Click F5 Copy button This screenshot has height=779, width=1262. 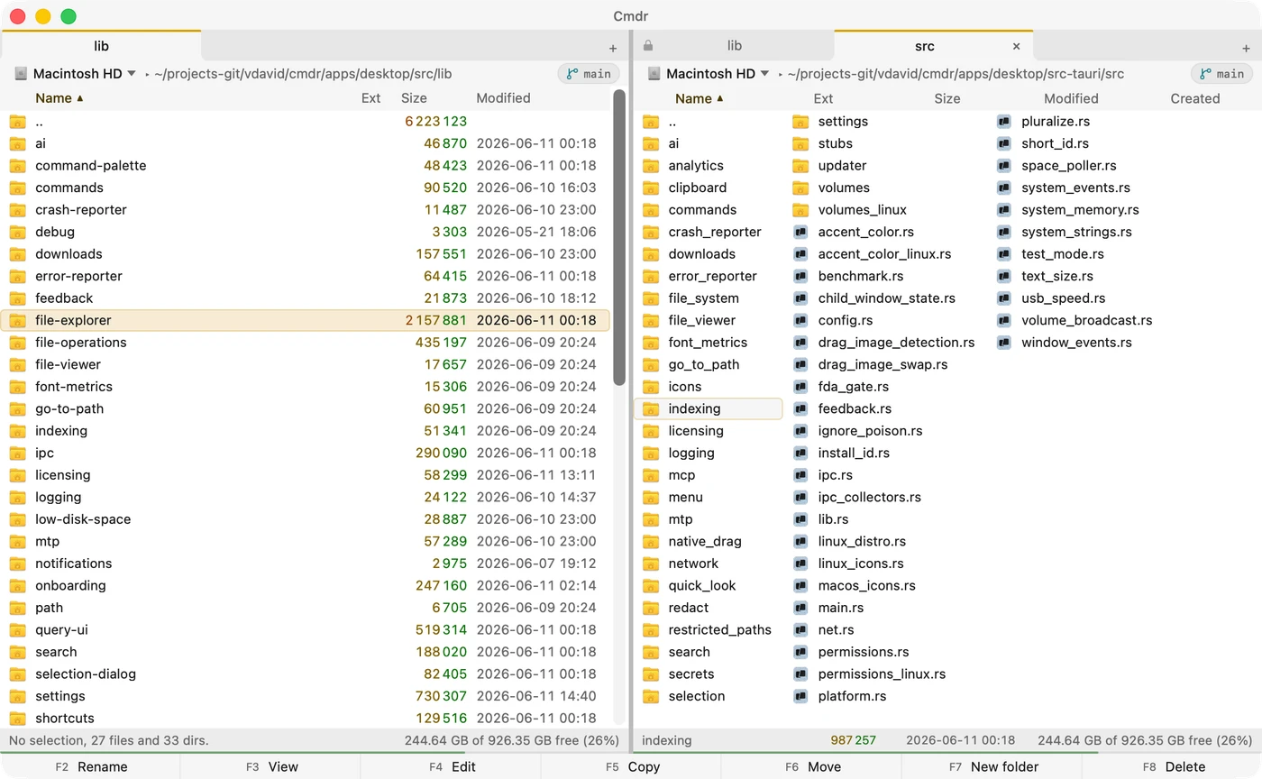[631, 766]
